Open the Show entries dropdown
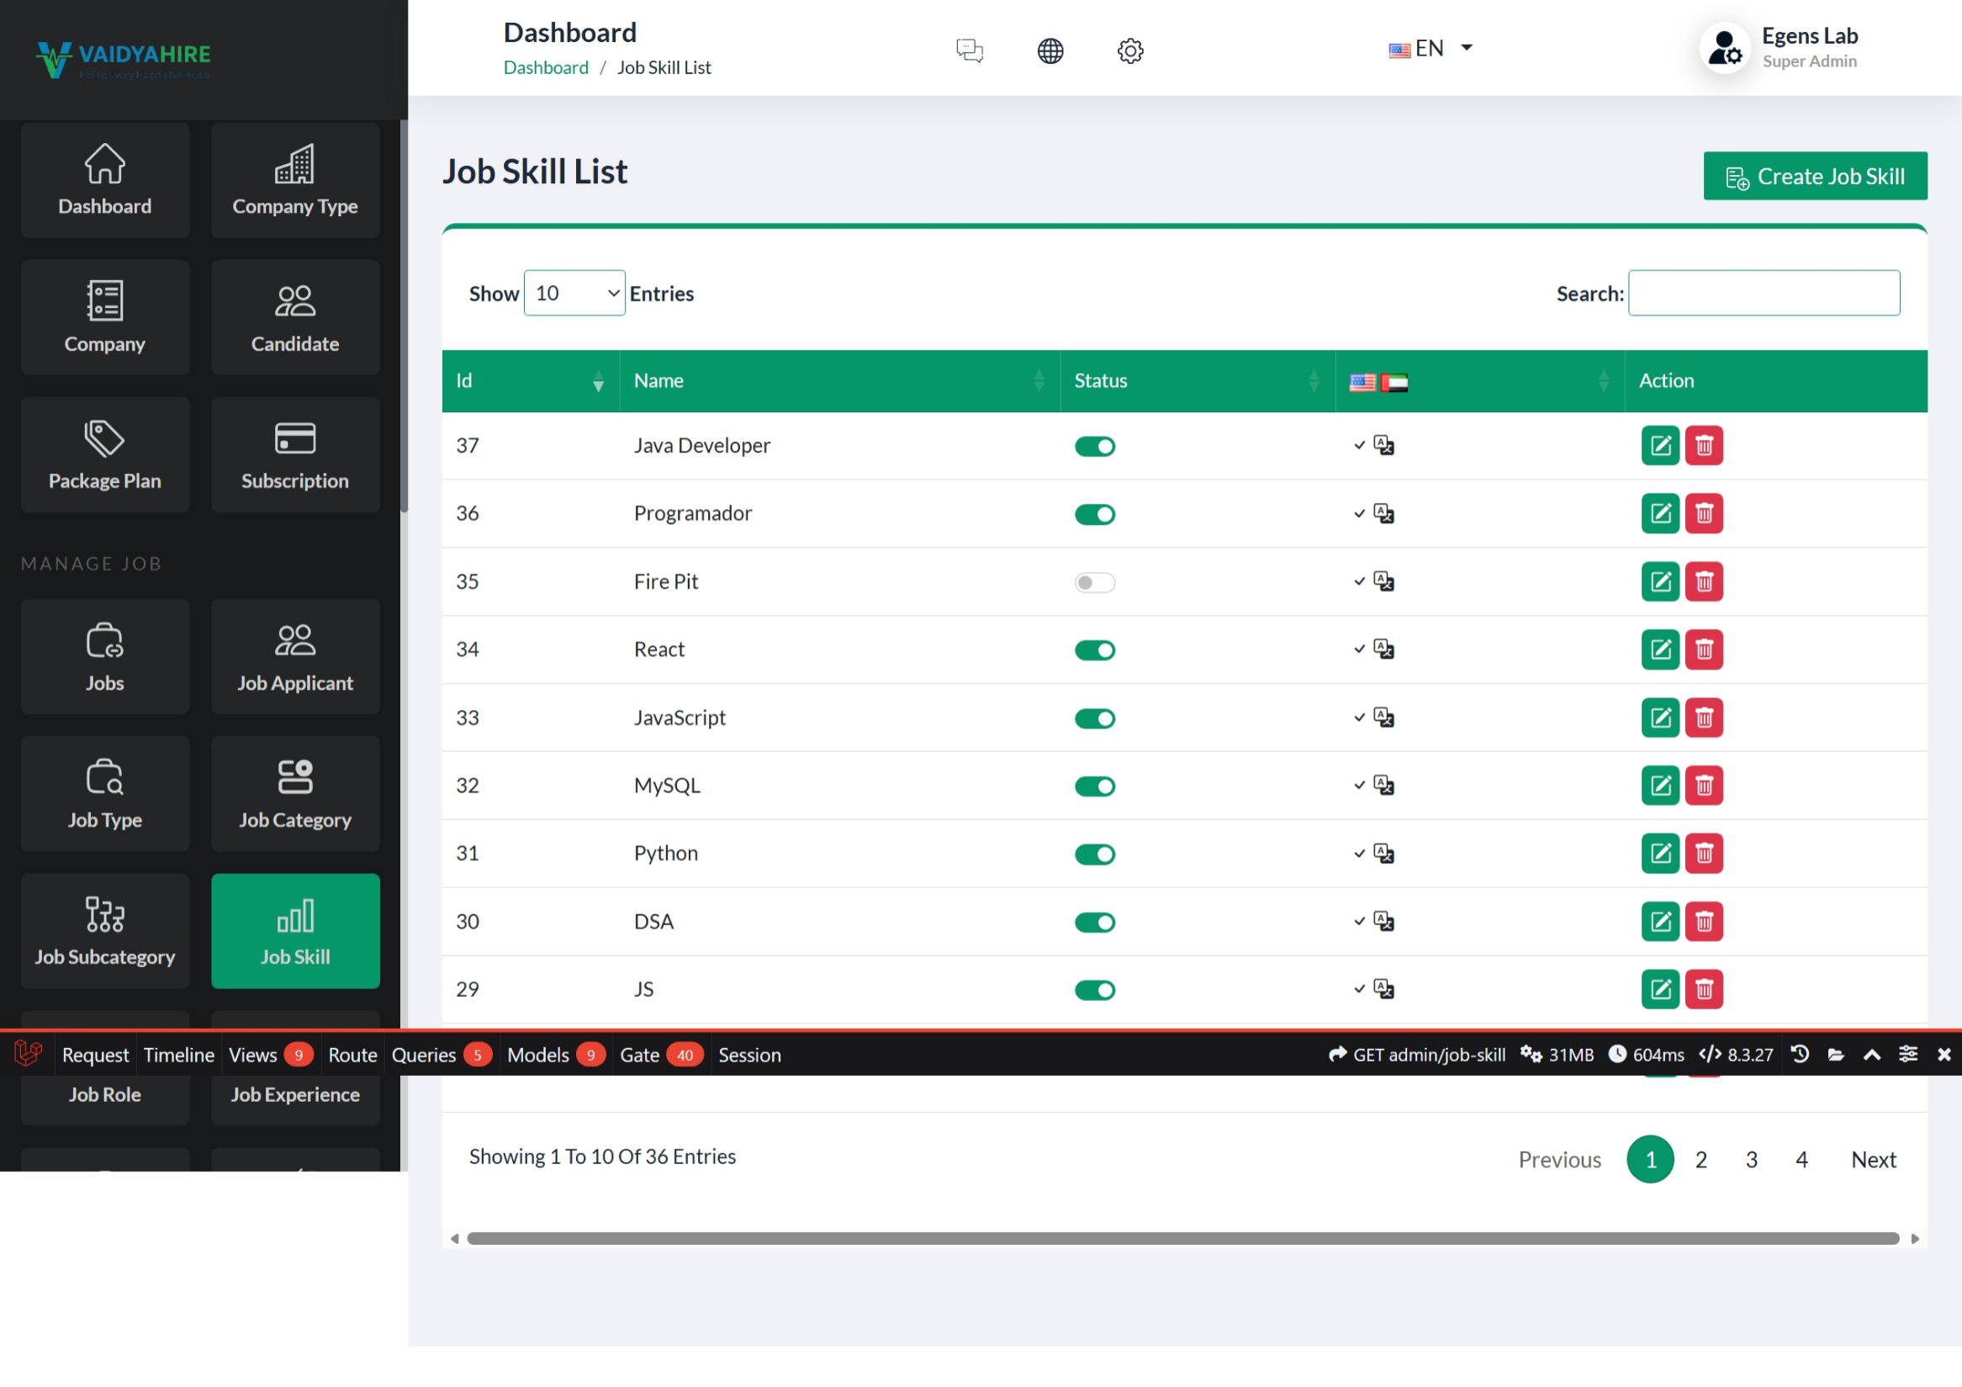This screenshot has height=1387, width=1962. pos(574,293)
